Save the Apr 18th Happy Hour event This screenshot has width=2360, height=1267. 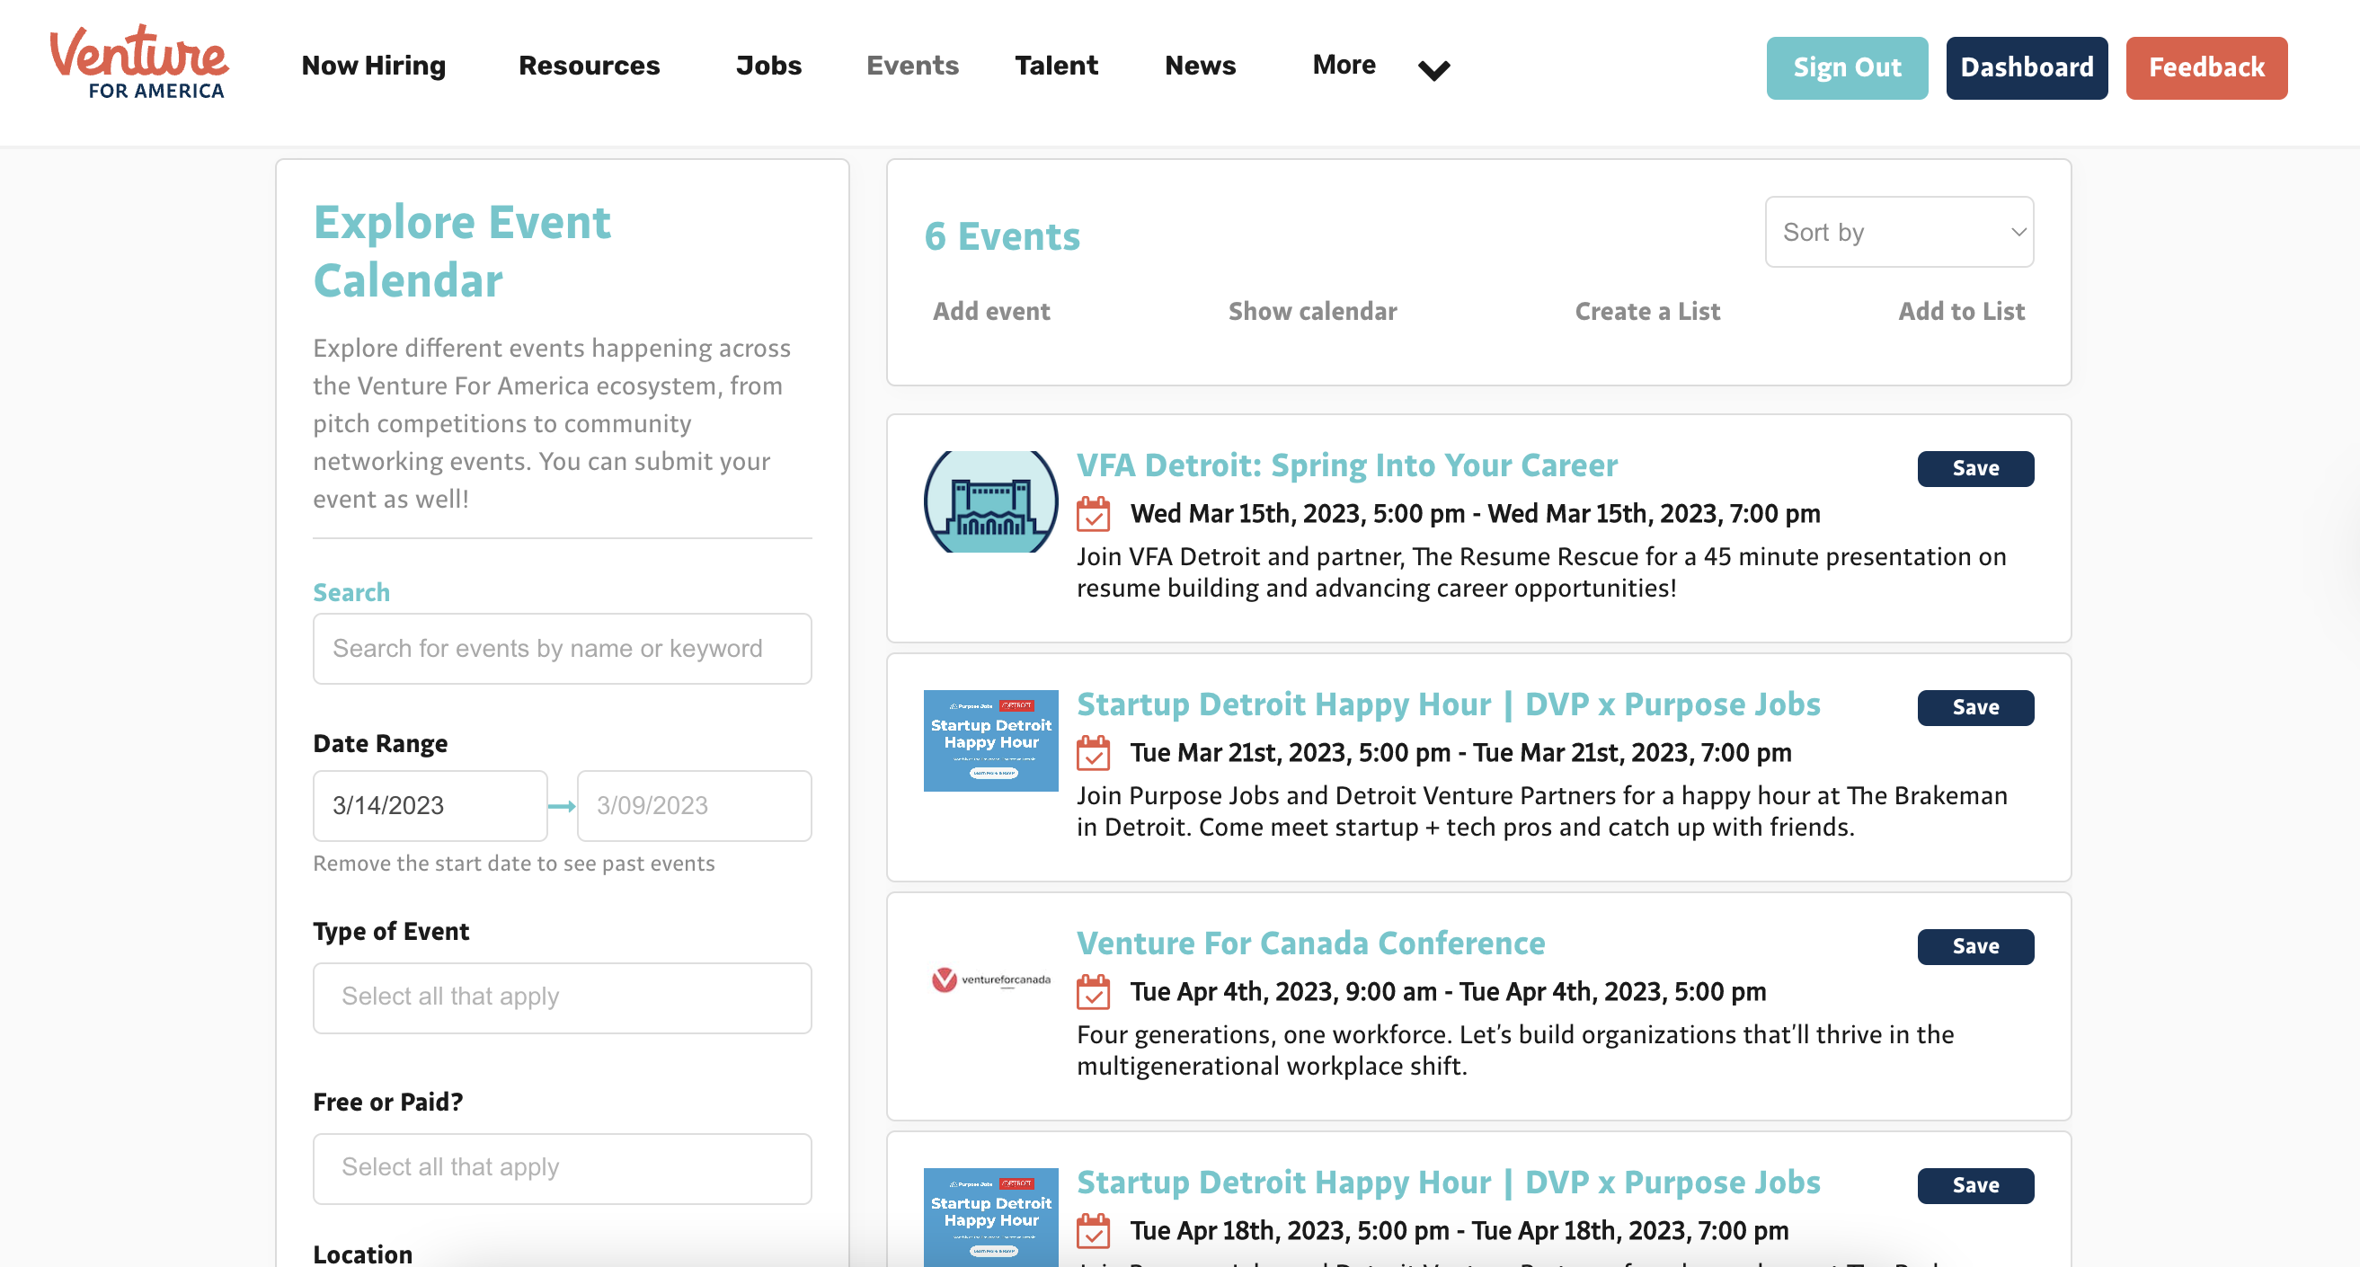tap(1975, 1185)
